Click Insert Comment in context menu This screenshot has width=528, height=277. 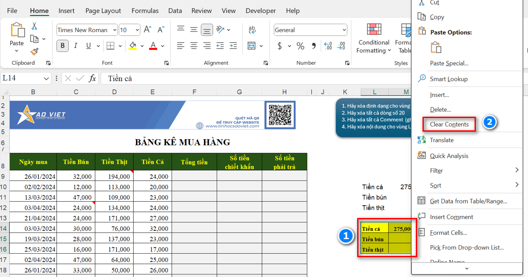pyautogui.click(x=451, y=217)
